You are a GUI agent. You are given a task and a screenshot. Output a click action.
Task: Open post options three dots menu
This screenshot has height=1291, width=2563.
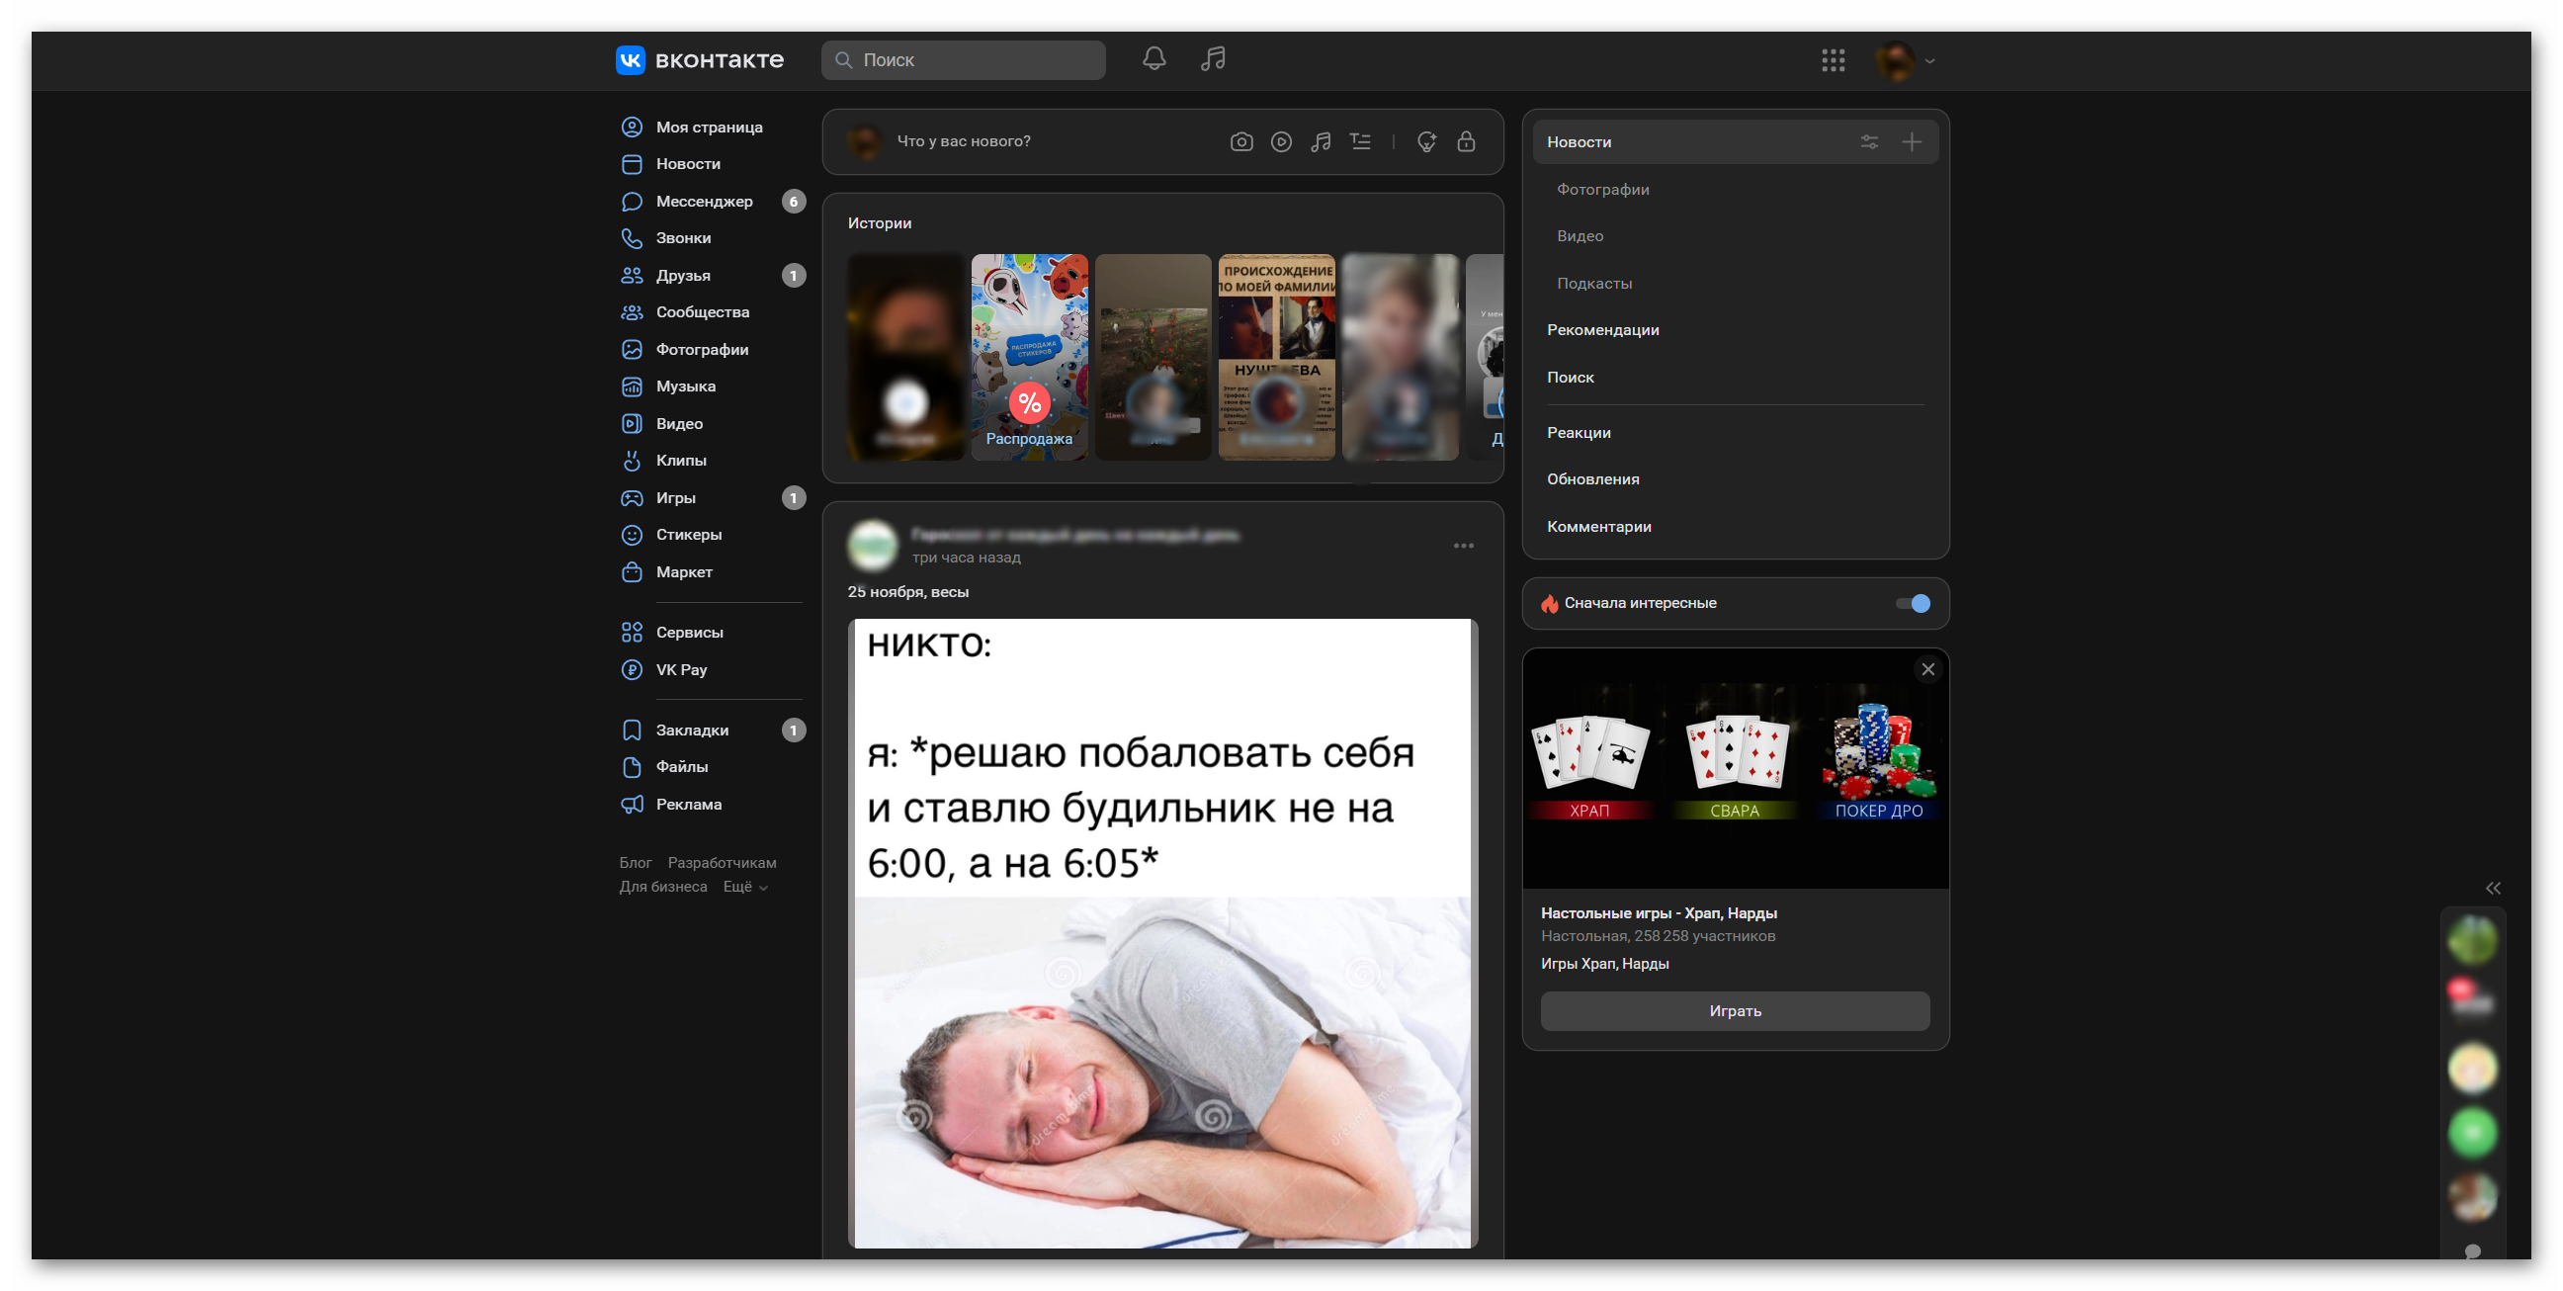[1463, 546]
